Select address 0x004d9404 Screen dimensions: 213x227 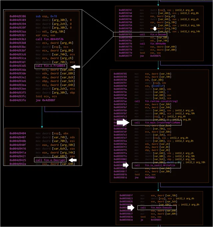point(18,133)
